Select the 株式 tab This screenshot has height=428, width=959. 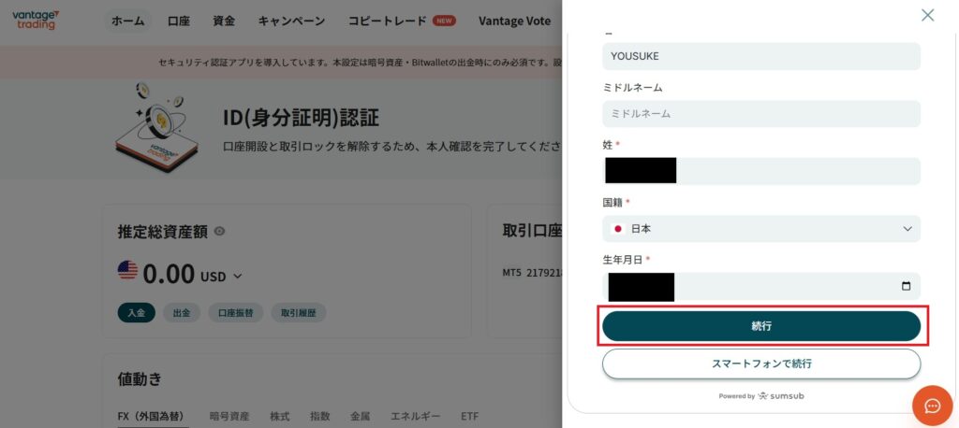click(x=279, y=417)
